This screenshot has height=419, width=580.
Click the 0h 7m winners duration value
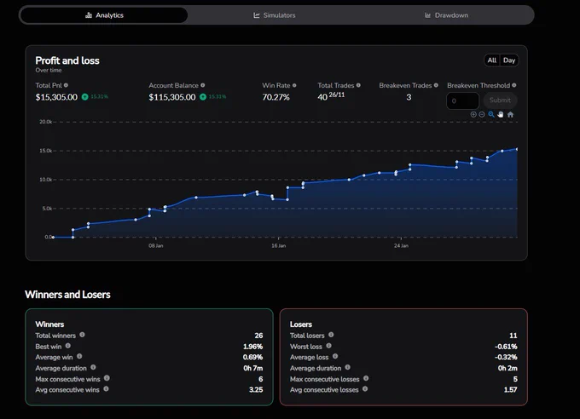tap(253, 368)
